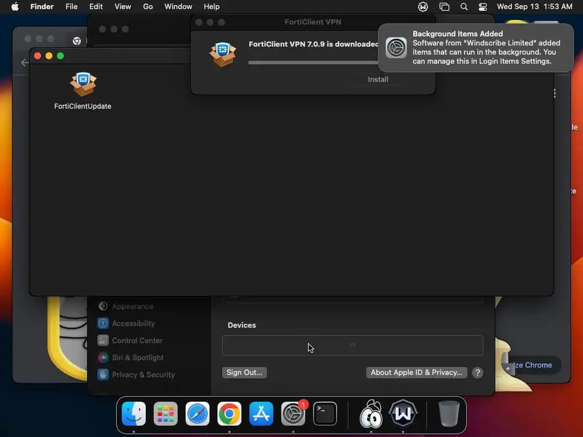Image resolution: width=583 pixels, height=437 pixels.
Task: Select Appearance in System Settings sidebar
Action: [133, 306]
